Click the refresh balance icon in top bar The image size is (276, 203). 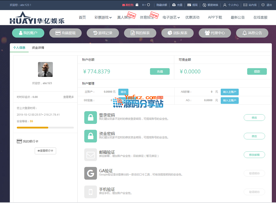148,5
